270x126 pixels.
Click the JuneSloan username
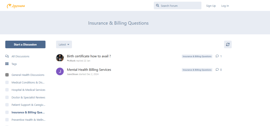point(73,74)
